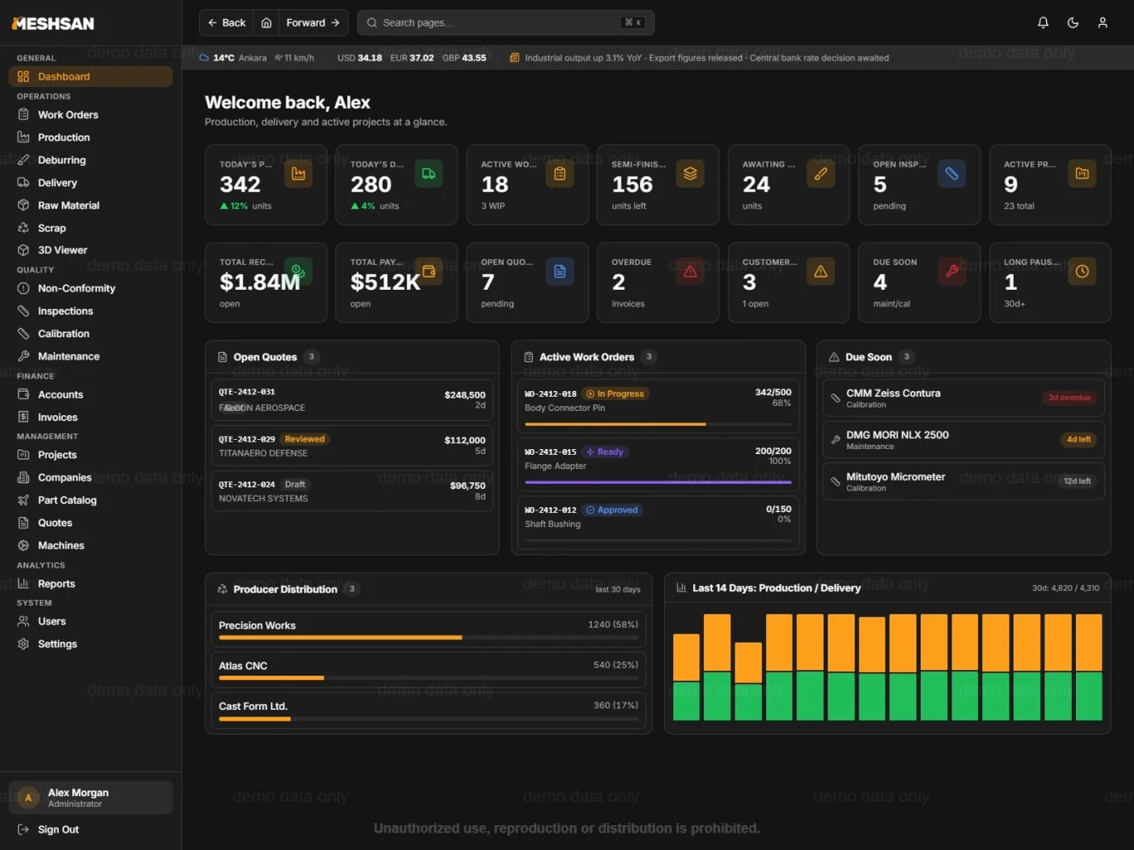Viewport: 1134px width, 850px height.
Task: Open the Dashboard sidebar item
Action: [x=90, y=76]
